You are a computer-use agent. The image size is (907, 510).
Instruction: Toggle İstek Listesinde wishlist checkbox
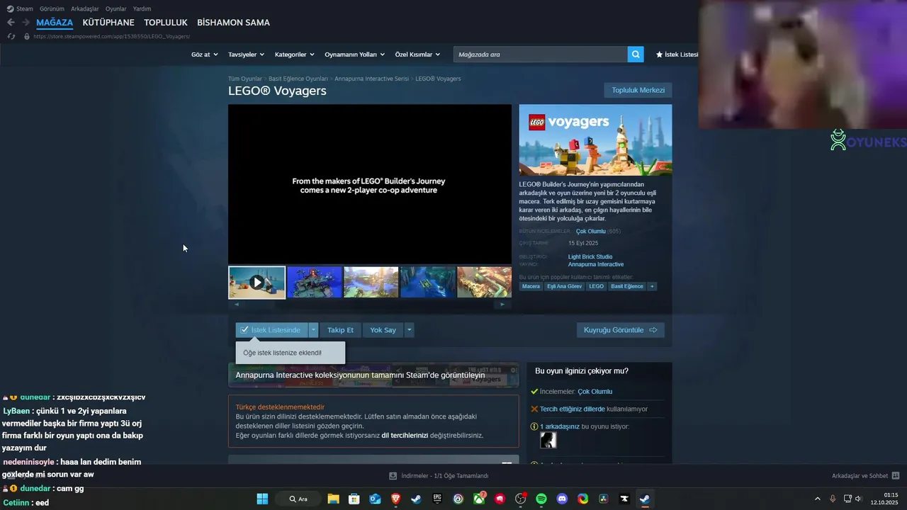pyautogui.click(x=244, y=330)
